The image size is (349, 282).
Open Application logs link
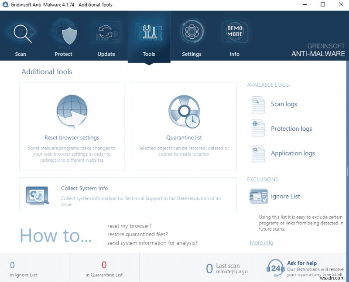coord(293,153)
